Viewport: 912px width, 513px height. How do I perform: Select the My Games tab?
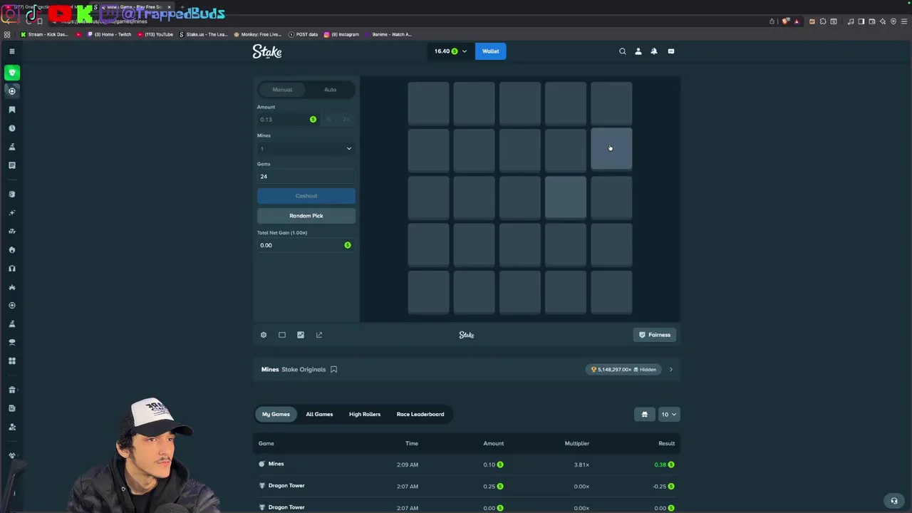[x=276, y=415]
